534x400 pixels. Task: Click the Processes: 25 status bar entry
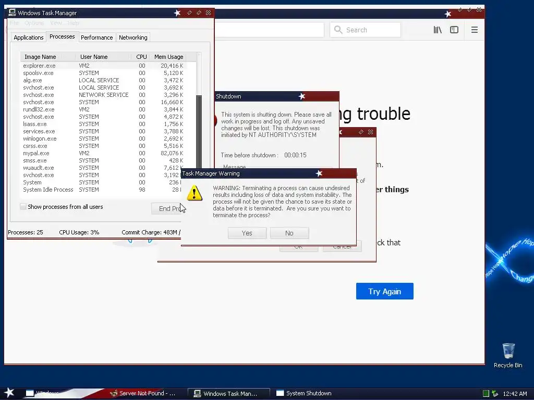pos(26,232)
